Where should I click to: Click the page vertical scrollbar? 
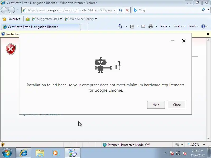click(x=208, y=89)
